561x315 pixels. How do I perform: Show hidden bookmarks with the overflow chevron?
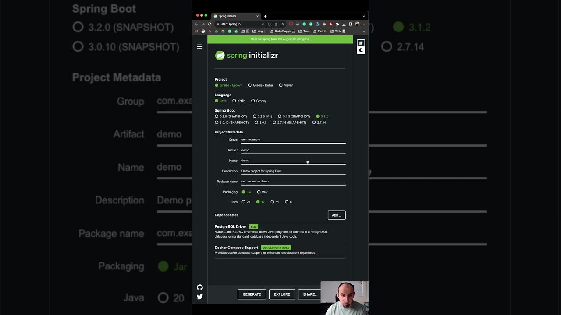363,31
